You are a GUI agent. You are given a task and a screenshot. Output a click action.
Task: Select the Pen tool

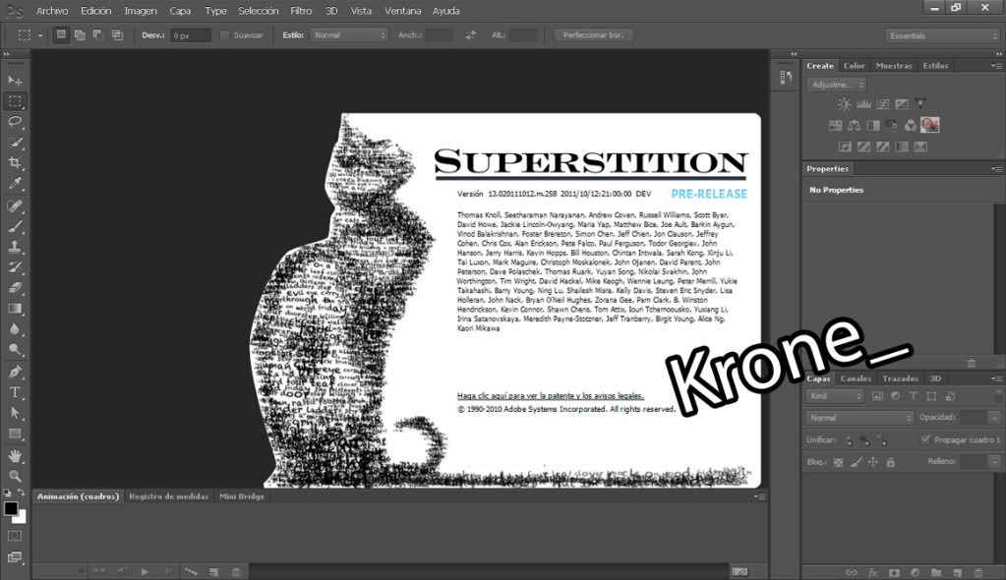(15, 372)
